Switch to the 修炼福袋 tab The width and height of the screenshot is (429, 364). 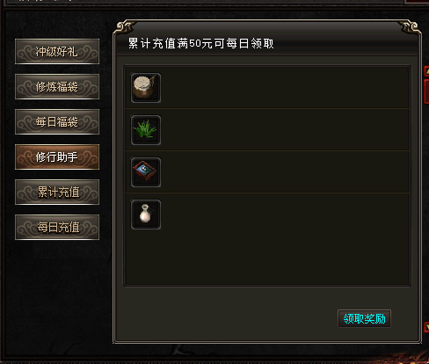[57, 87]
